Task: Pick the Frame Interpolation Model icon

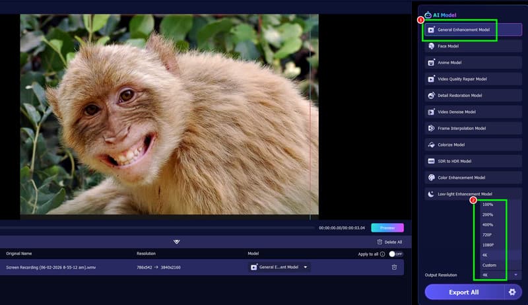Action: pos(431,128)
